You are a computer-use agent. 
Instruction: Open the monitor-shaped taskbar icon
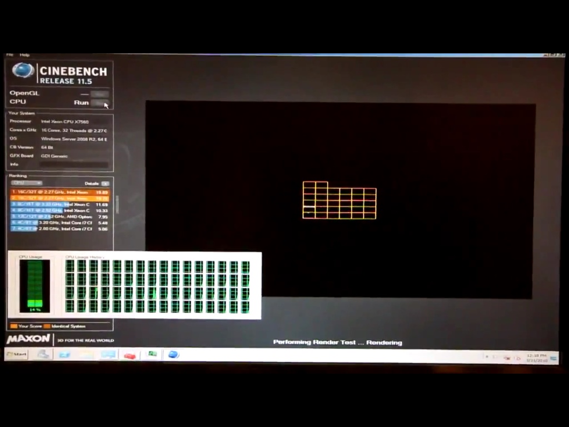(108, 354)
